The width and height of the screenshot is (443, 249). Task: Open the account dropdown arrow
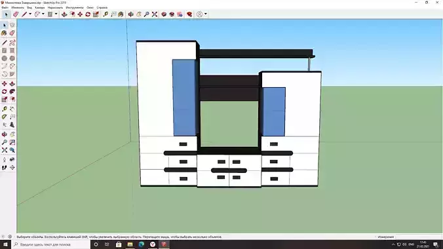click(205, 14)
